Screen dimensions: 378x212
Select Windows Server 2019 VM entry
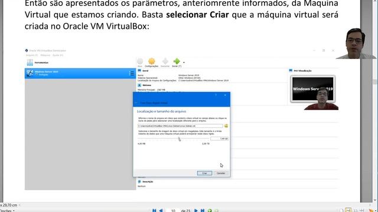(x=80, y=73)
